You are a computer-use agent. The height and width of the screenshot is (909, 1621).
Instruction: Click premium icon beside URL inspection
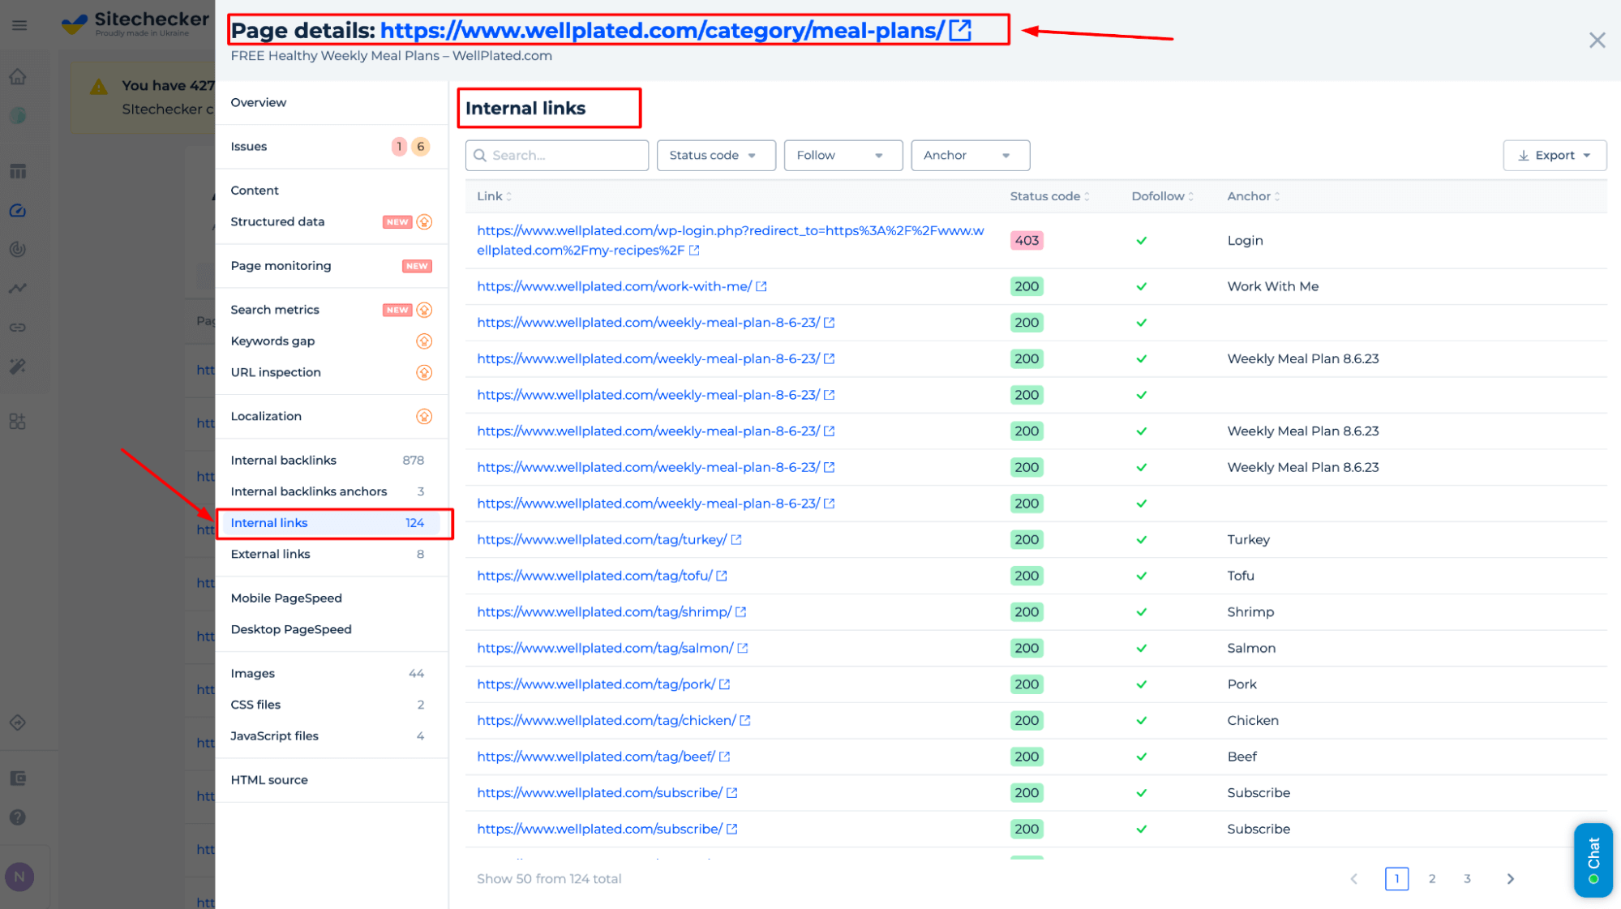pos(424,373)
